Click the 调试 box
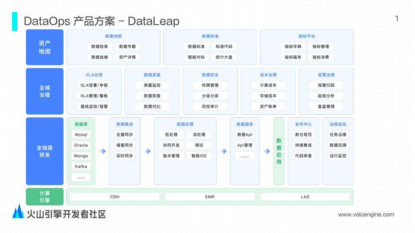The image size is (415, 233). pyautogui.click(x=199, y=145)
